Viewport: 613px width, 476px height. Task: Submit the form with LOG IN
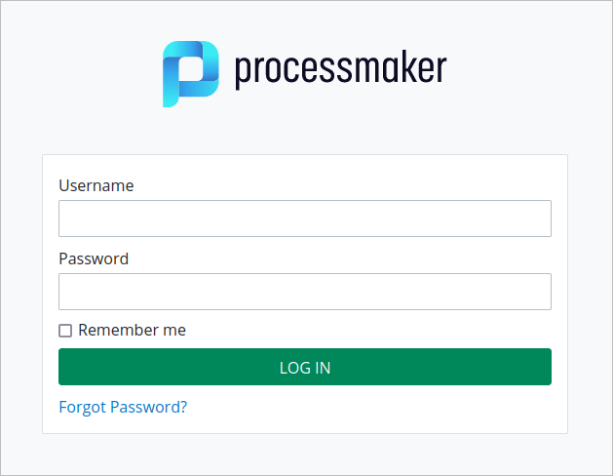click(x=304, y=367)
